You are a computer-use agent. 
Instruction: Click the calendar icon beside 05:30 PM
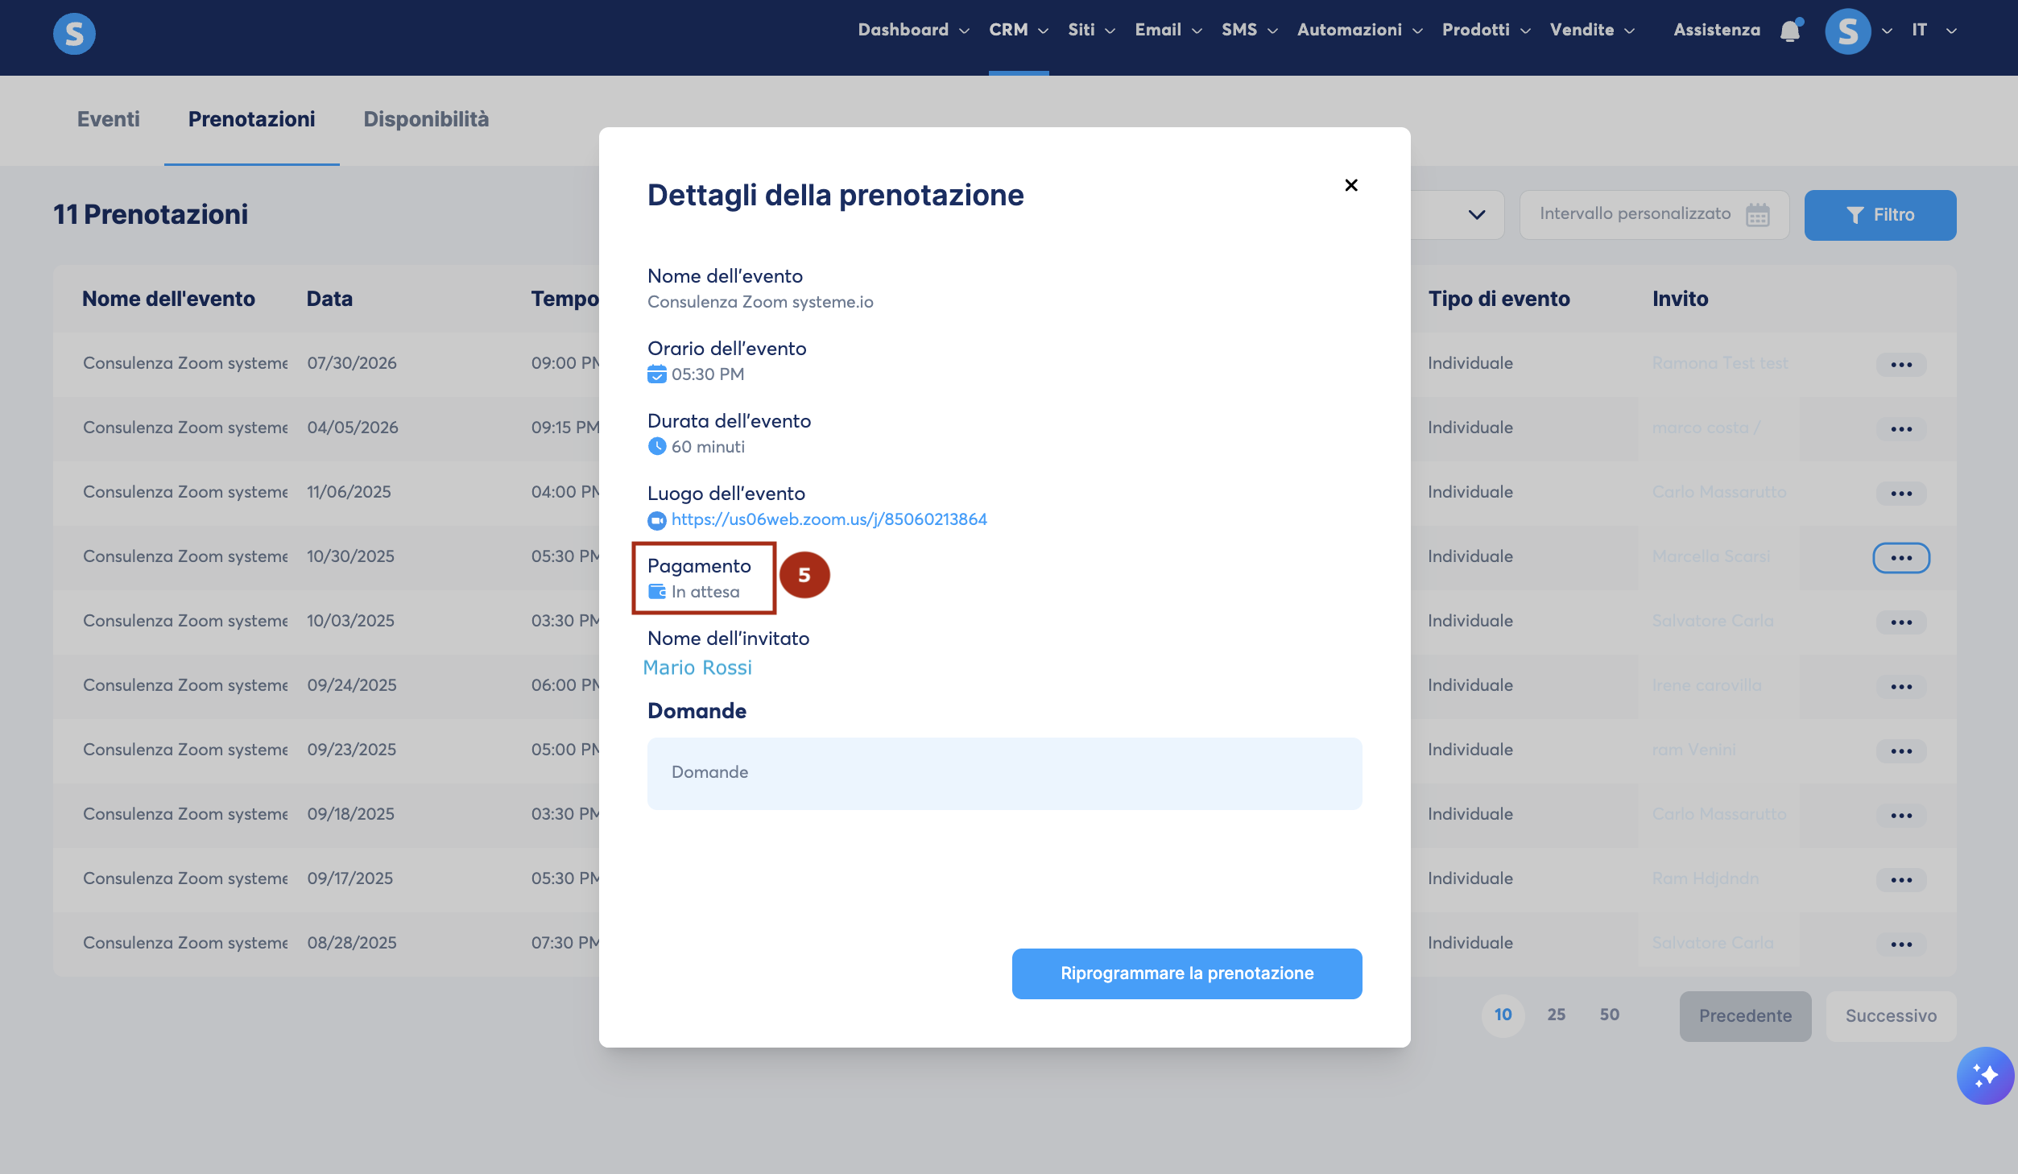pos(657,374)
